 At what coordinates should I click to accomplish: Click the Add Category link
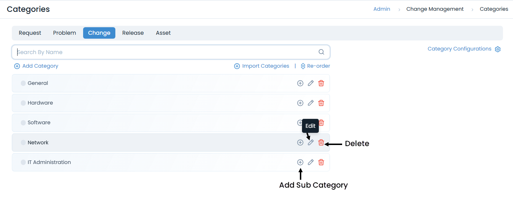[36, 66]
